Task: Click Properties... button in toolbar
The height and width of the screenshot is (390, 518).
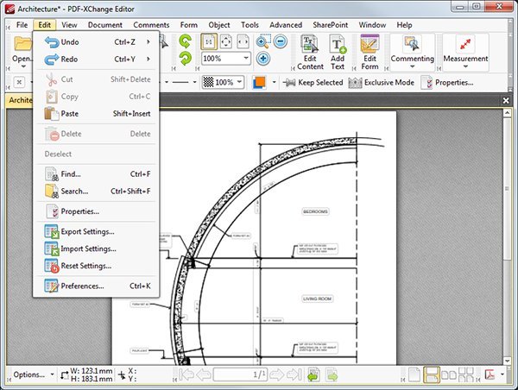Action: [447, 83]
